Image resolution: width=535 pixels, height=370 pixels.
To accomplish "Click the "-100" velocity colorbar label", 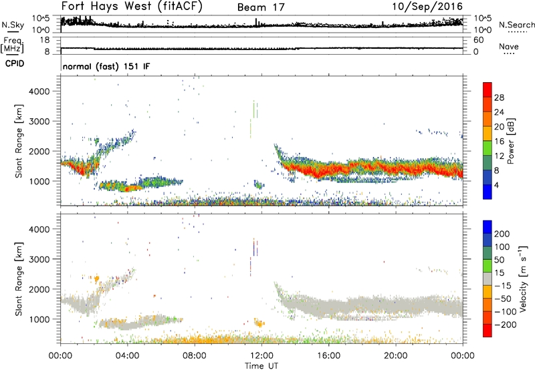I will pyautogui.click(x=505, y=312).
